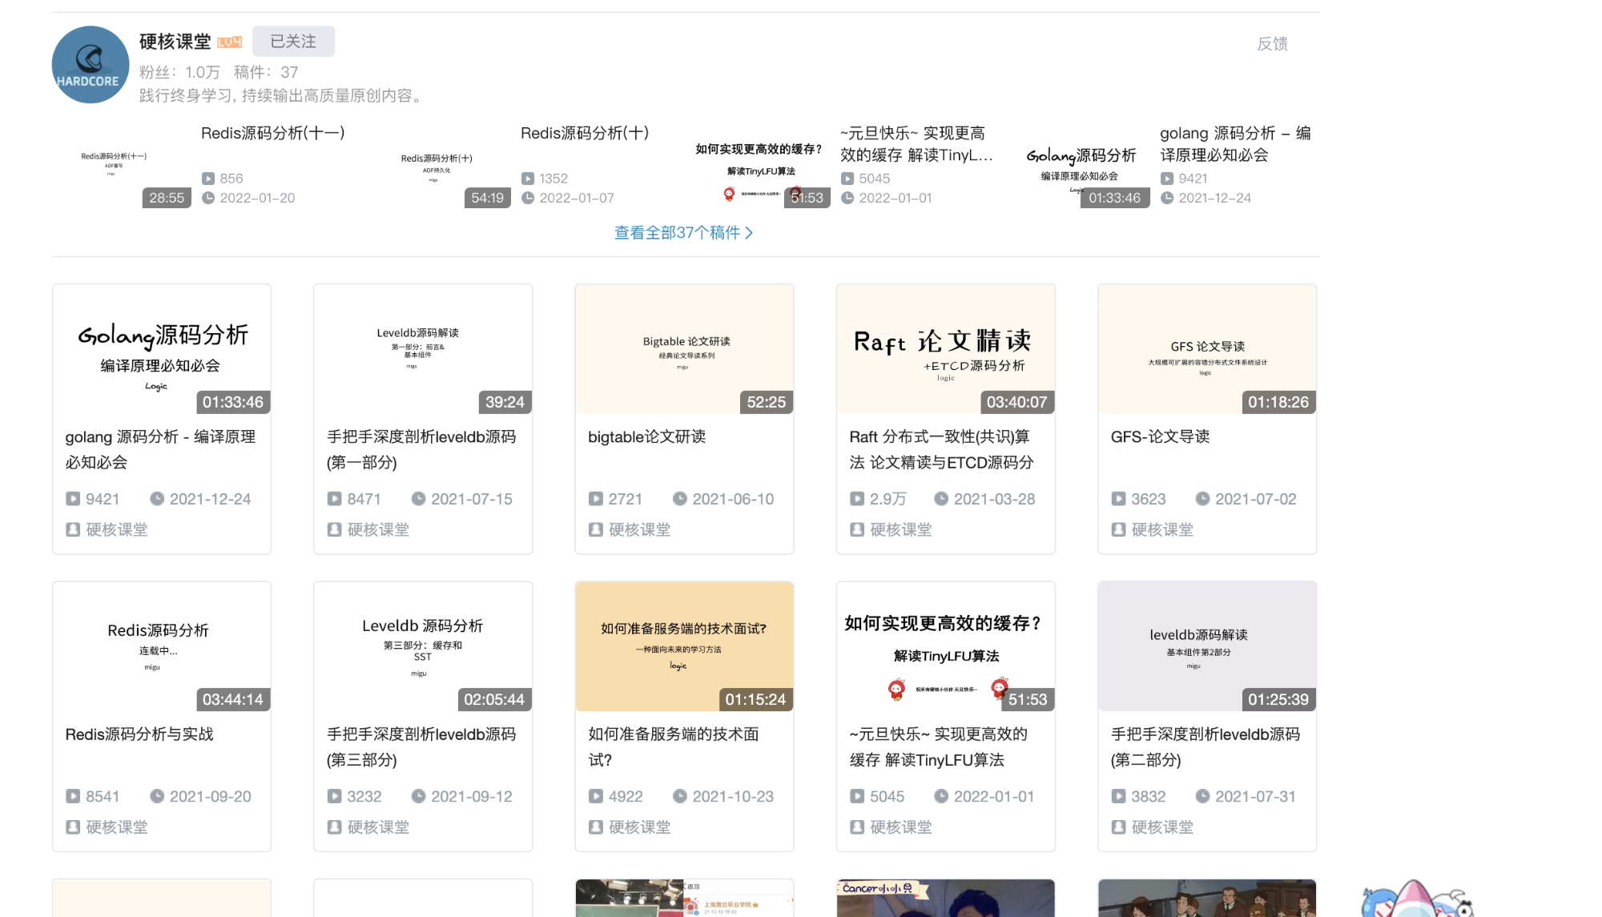1602x917 pixels.
Task: Click play count icon beside 9421 in grid
Action: click(73, 499)
